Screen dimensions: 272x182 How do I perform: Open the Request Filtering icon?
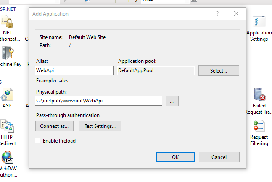tap(259, 127)
